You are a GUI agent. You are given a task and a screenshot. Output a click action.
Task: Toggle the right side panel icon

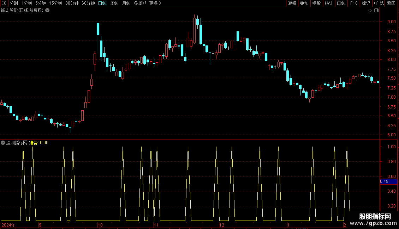click(x=376, y=11)
